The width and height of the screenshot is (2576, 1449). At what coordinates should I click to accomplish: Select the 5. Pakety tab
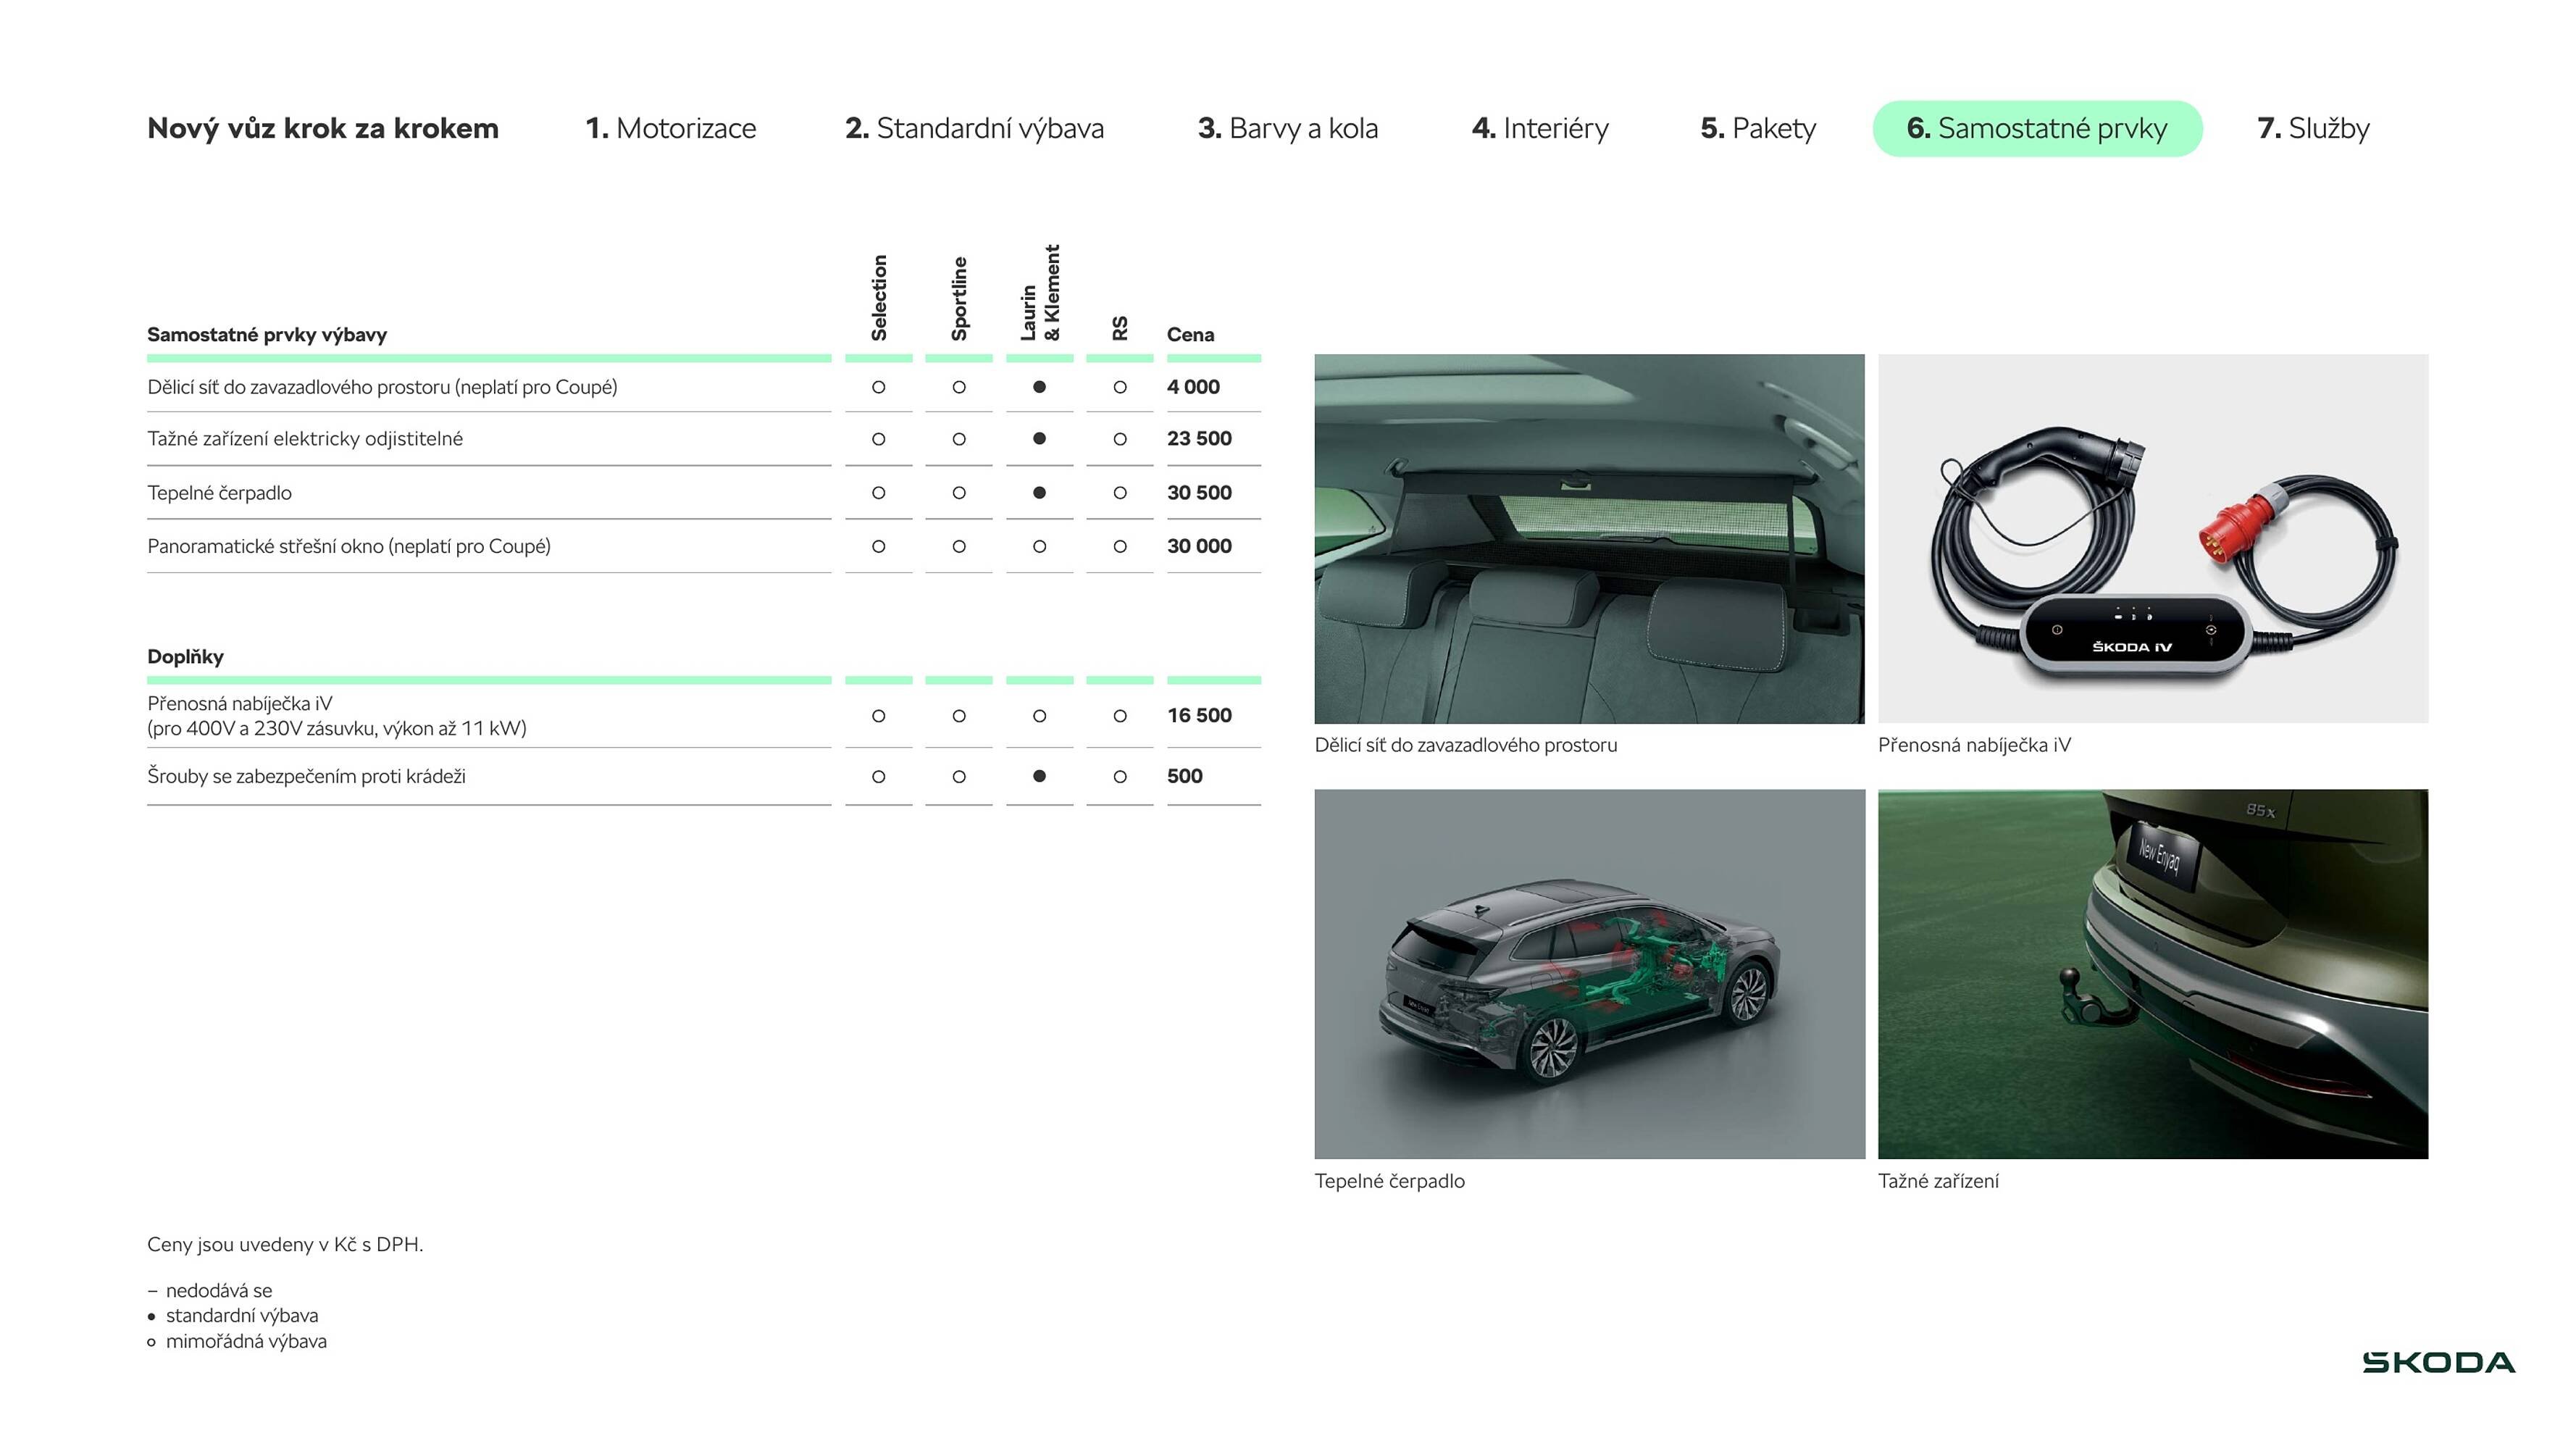pos(1757,128)
